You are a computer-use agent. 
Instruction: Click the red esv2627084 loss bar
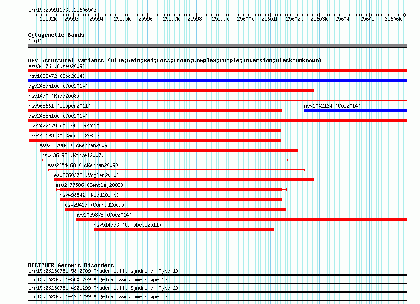(169, 150)
